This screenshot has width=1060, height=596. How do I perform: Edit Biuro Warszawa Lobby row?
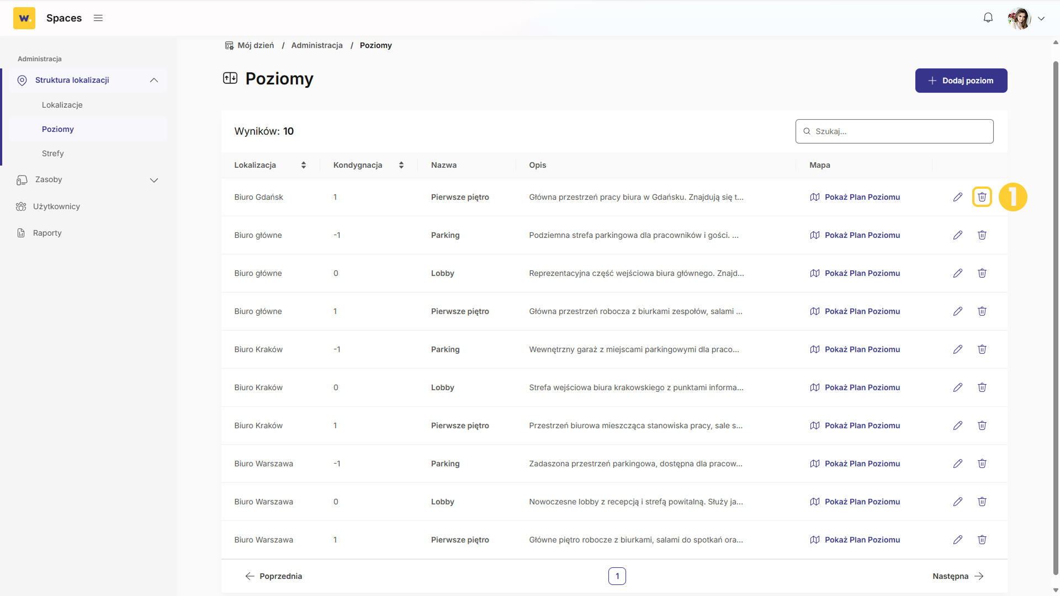click(x=958, y=502)
